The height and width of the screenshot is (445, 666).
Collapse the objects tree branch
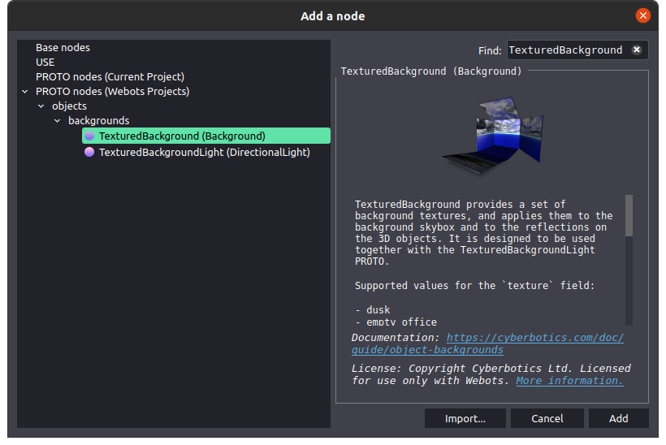tap(41, 106)
